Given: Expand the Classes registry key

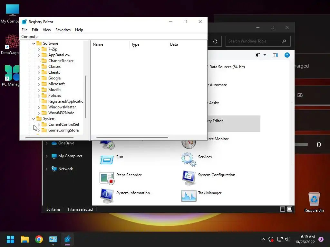Looking at the screenshot, I should (x=39, y=67).
